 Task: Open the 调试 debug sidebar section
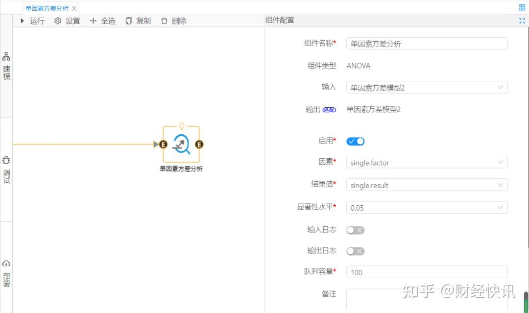pos(6,169)
